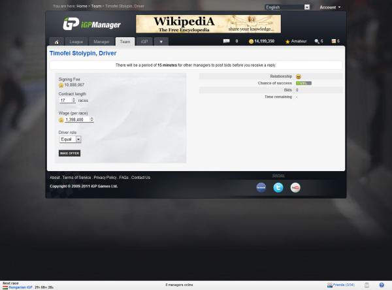This screenshot has height=290, width=392.
Task: Open the Facebook social icon
Action: point(261,187)
